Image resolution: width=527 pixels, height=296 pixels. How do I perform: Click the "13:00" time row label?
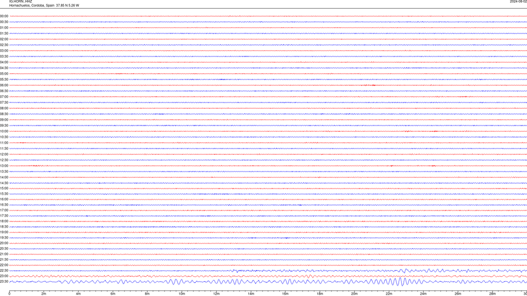point(4,166)
